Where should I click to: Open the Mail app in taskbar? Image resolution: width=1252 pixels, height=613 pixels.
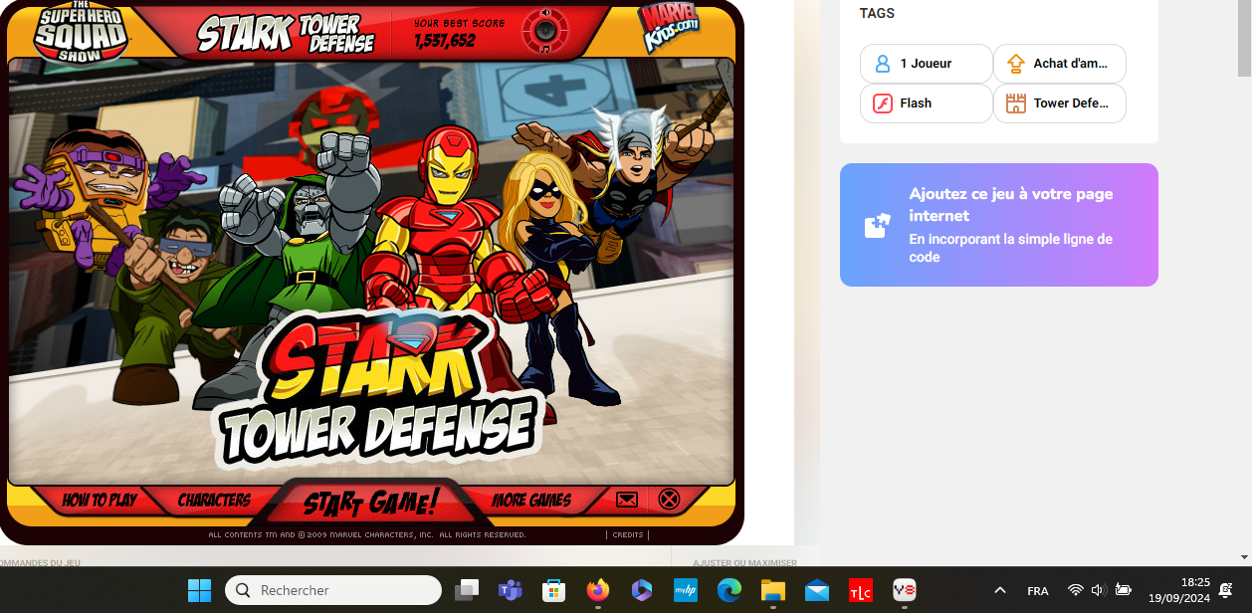(x=817, y=590)
